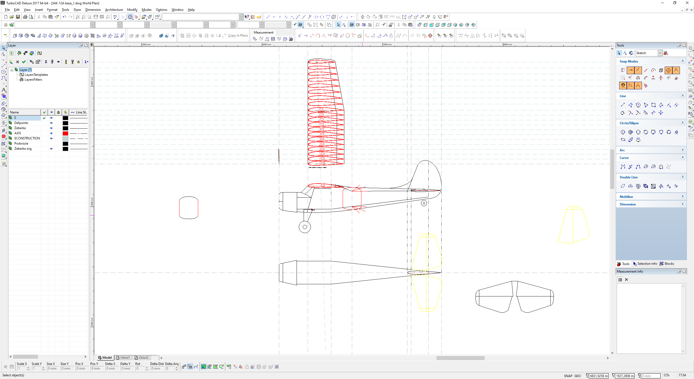Open the Sketch style dropdown

(660, 53)
